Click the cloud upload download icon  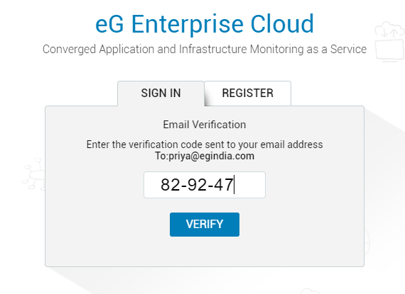tap(389, 30)
